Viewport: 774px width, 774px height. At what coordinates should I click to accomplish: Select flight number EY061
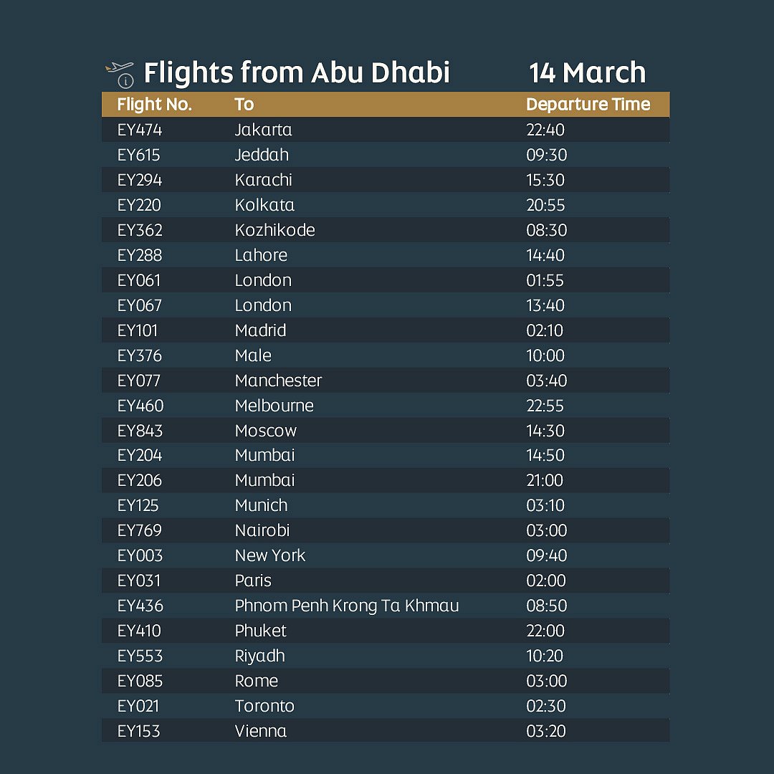tap(139, 280)
